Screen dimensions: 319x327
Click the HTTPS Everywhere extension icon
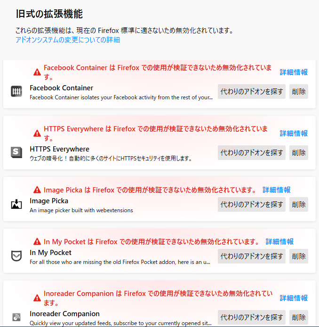pos(16,153)
